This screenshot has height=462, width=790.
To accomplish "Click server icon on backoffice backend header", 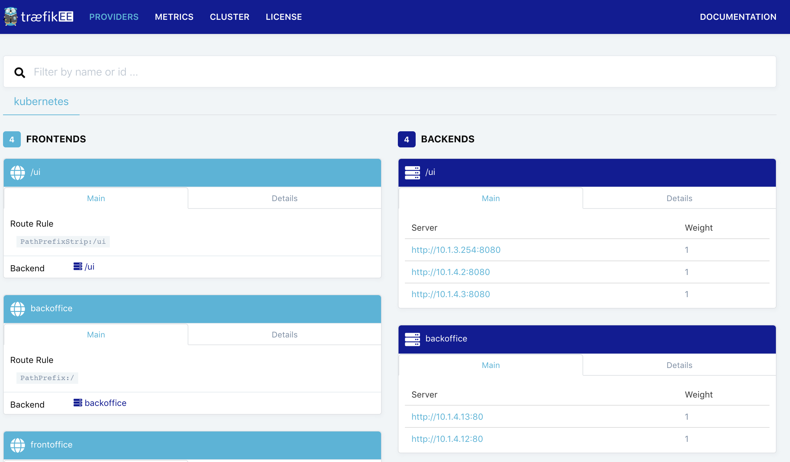I will [x=412, y=339].
